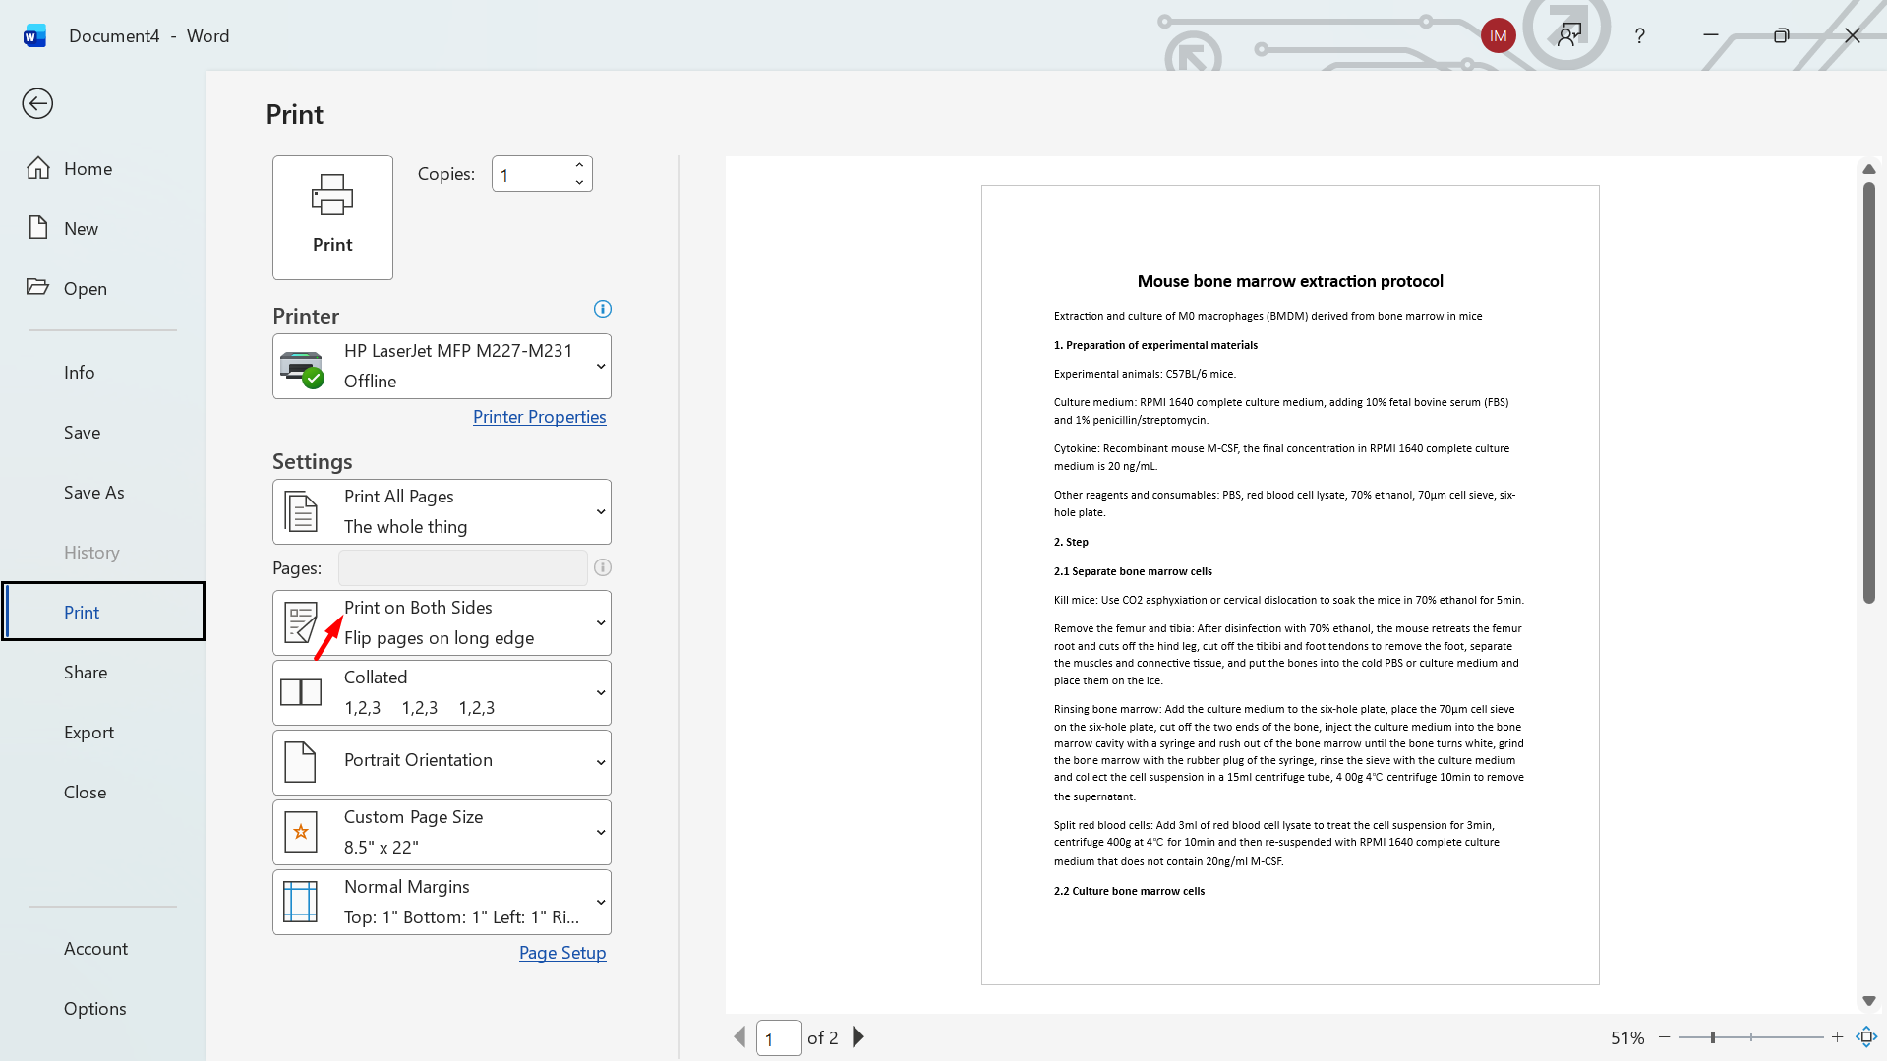Click the Pages field info icon
The width and height of the screenshot is (1887, 1061).
click(x=603, y=567)
